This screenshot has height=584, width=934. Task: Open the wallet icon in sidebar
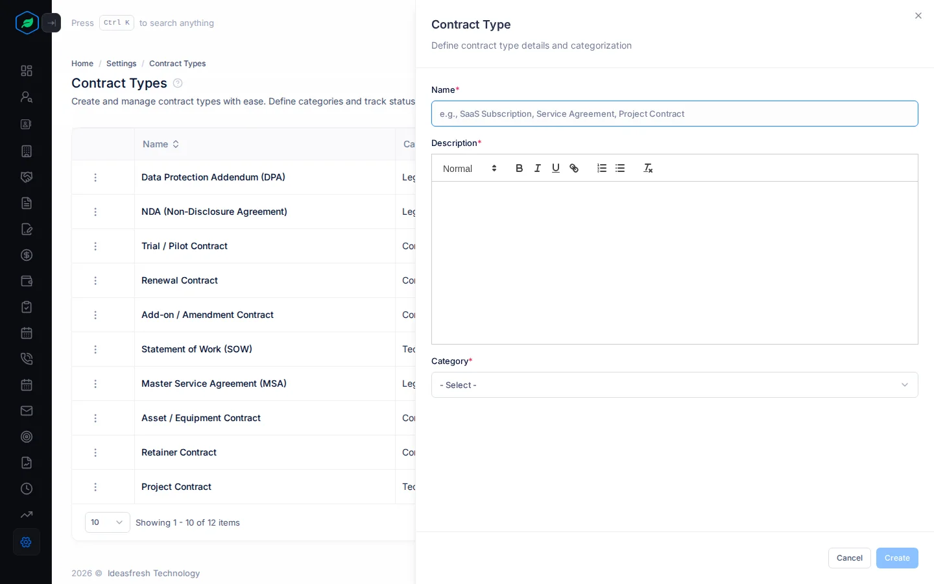click(x=27, y=281)
